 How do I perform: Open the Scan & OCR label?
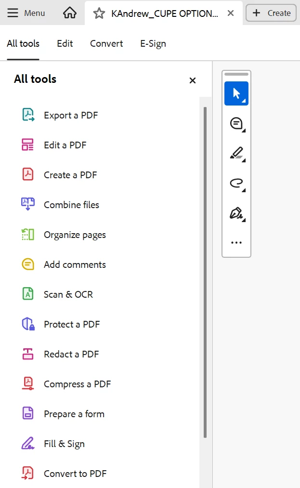coord(68,294)
